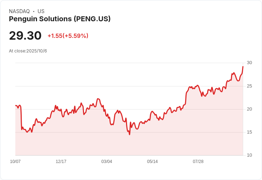Click the 07/28 date axis label
Screen dimensions: 262x180
coord(198,161)
